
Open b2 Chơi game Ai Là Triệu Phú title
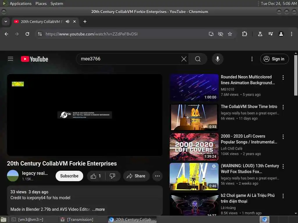pyautogui.click(x=248, y=198)
